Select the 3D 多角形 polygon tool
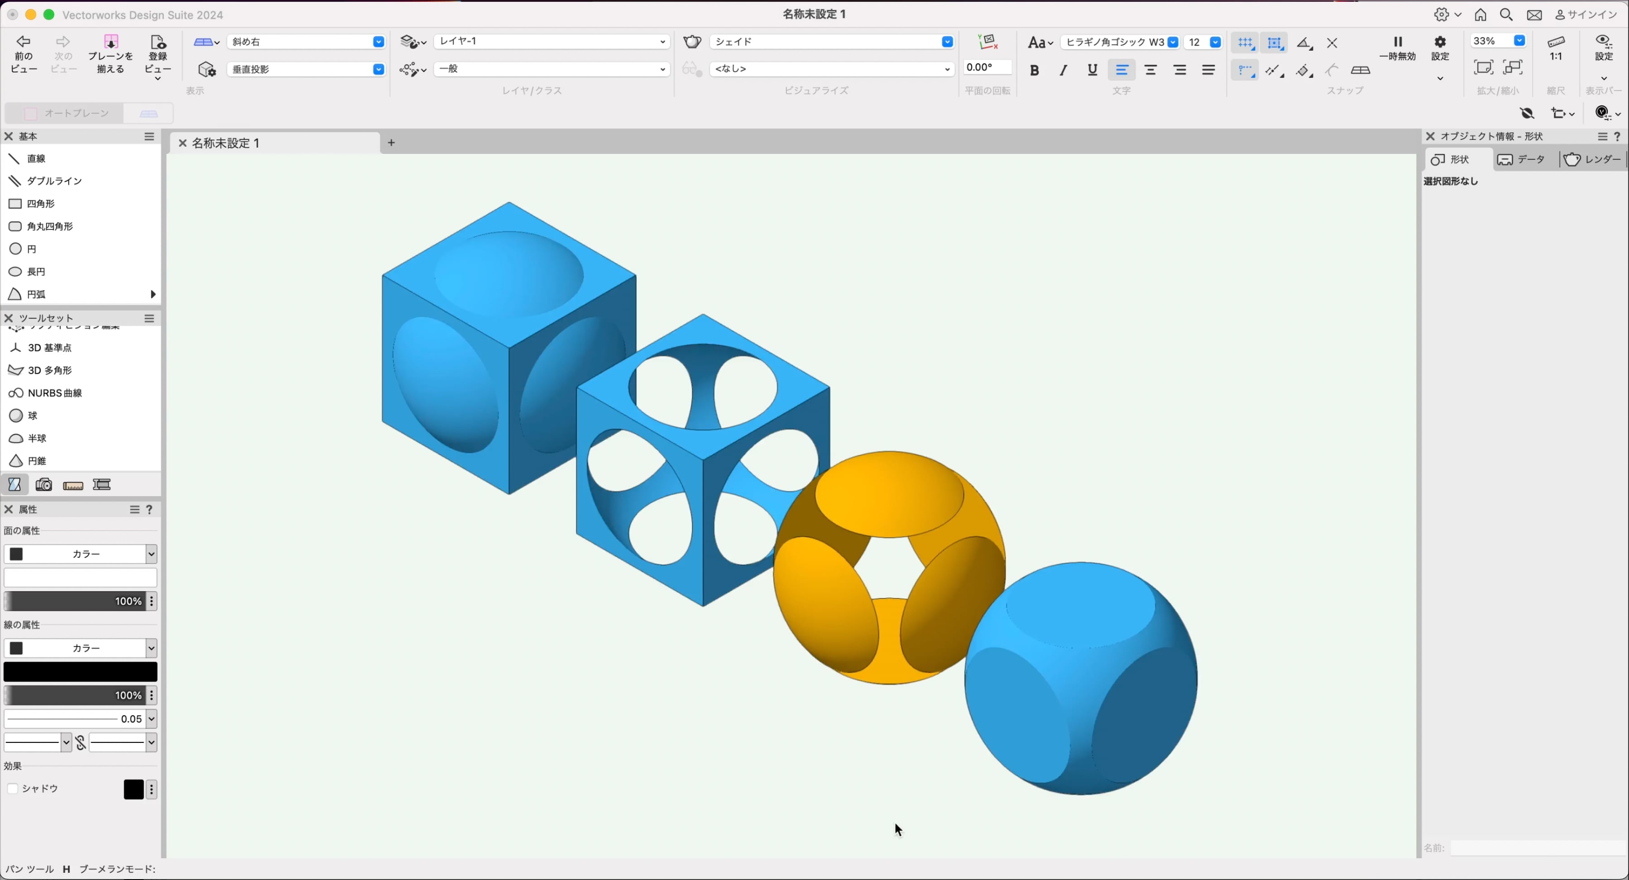This screenshot has width=1629, height=880. click(80, 370)
